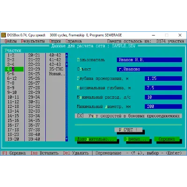The height and width of the screenshot is (187, 187).
Task: Select section 35-ГНС in the list
Action: [56, 69]
